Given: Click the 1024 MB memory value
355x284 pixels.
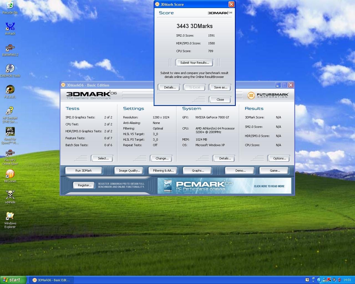Looking at the screenshot, I should 201,140.
